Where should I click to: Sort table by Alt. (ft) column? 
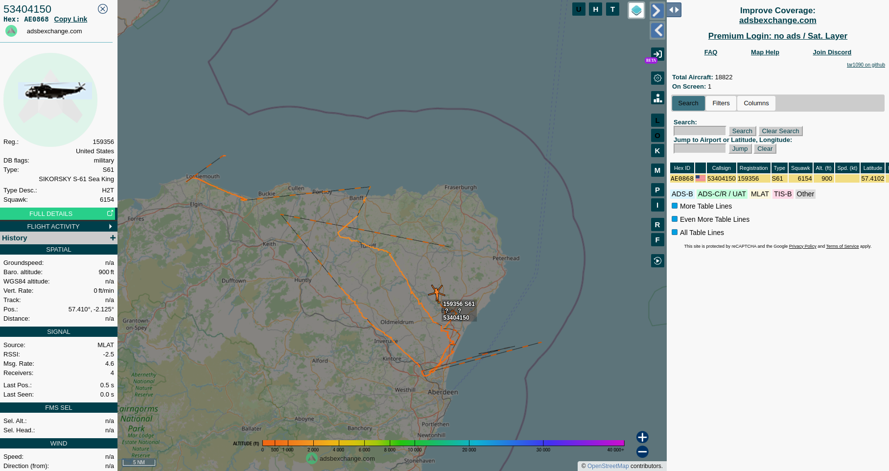tap(823, 168)
